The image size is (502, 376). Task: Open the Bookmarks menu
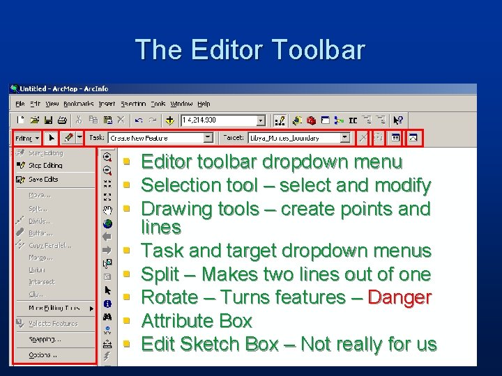click(78, 104)
